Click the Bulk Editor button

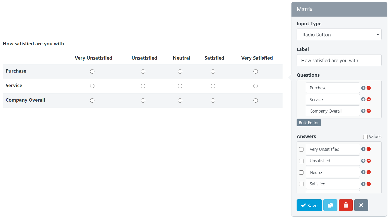point(309,123)
